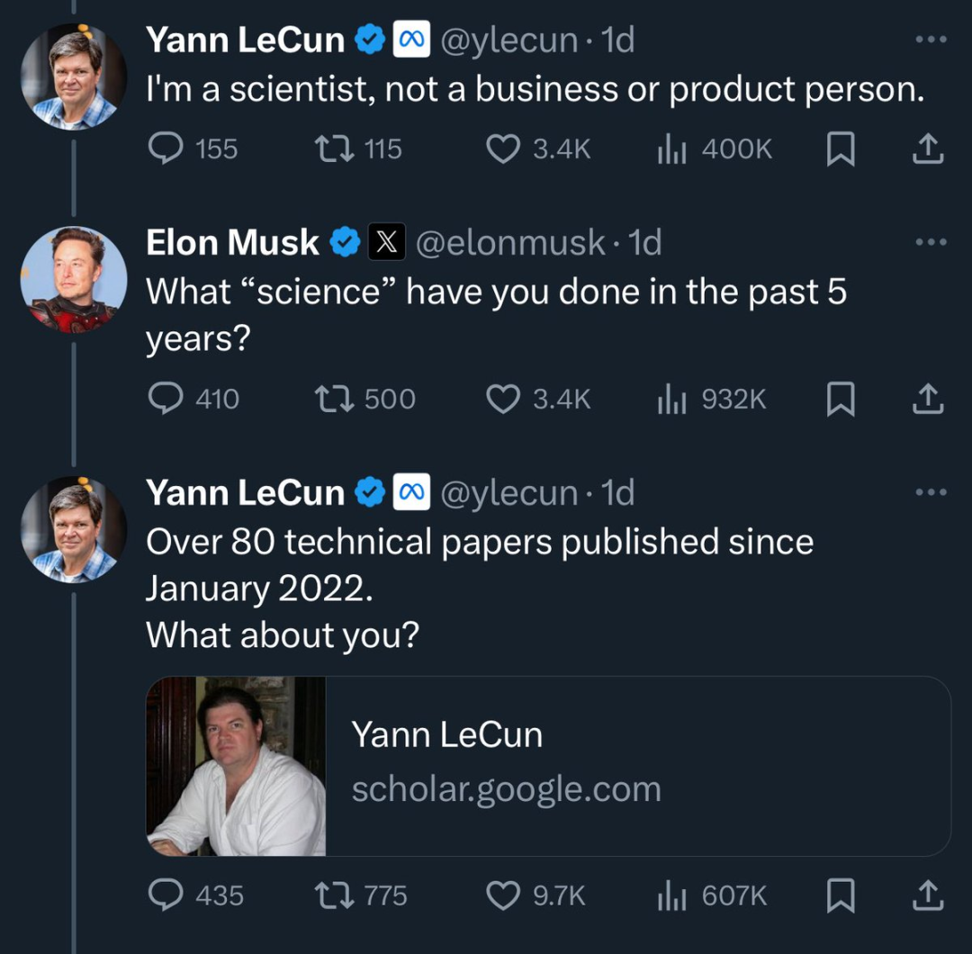Open more options on 80 papers tweet
The height and width of the screenshot is (954, 972).
click(931, 492)
